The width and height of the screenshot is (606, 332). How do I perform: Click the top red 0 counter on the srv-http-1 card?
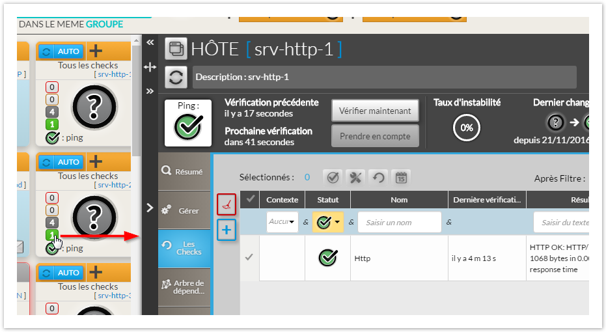click(52, 87)
